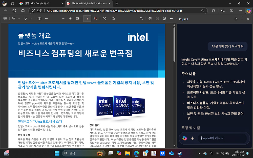Open Copilot panel options menu
The width and height of the screenshot is (253, 158).
(242, 19)
